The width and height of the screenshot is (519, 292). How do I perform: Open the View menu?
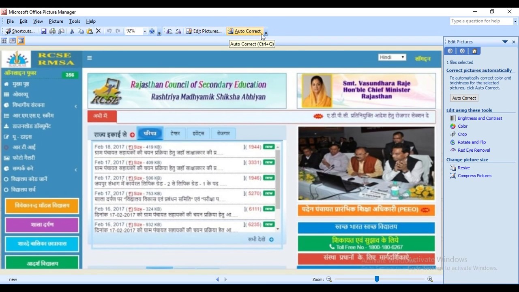pyautogui.click(x=38, y=21)
